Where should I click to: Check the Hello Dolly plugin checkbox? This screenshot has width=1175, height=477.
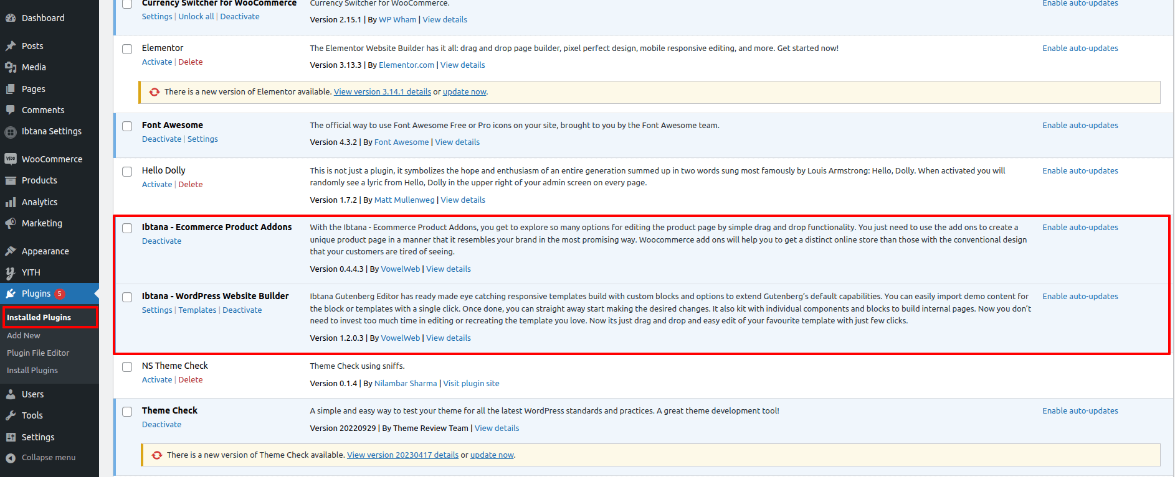click(127, 172)
